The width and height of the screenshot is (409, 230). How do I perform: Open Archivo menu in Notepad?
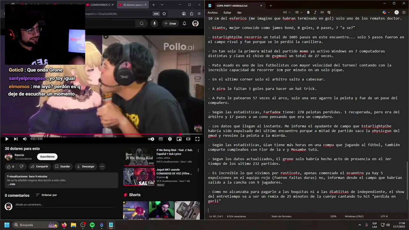[x=212, y=12]
